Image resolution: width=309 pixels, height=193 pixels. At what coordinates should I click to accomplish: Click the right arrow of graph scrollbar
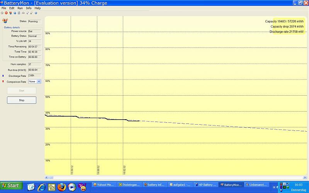306,178
